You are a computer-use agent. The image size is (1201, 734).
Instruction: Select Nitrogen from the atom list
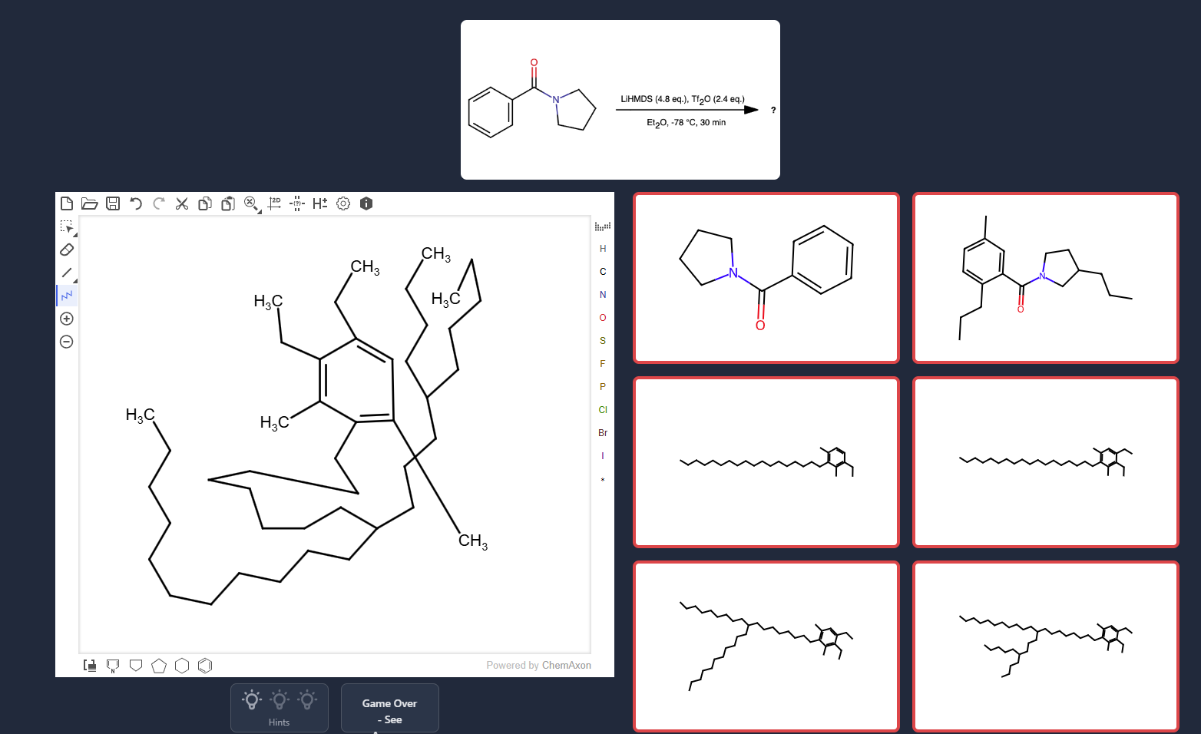tap(603, 295)
